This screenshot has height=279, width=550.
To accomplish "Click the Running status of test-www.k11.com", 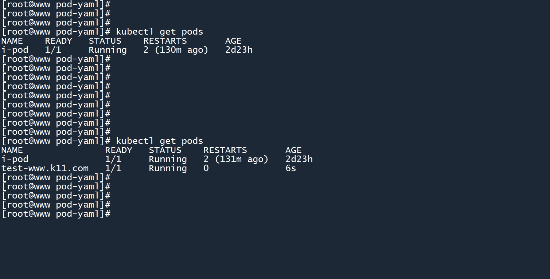I will click(168, 168).
